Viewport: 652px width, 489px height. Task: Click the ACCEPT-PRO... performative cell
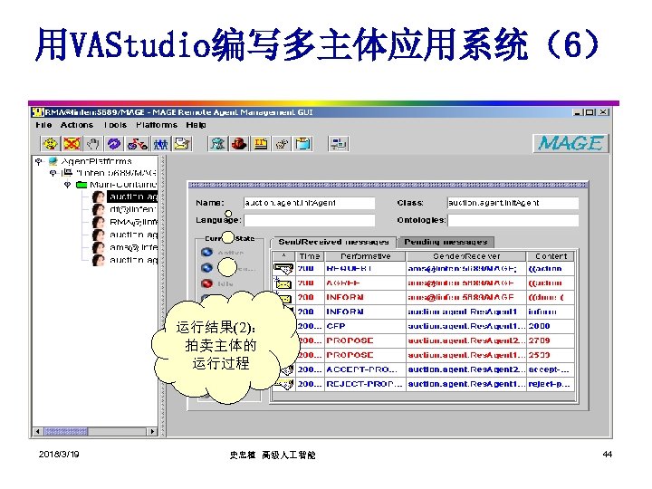tap(365, 369)
